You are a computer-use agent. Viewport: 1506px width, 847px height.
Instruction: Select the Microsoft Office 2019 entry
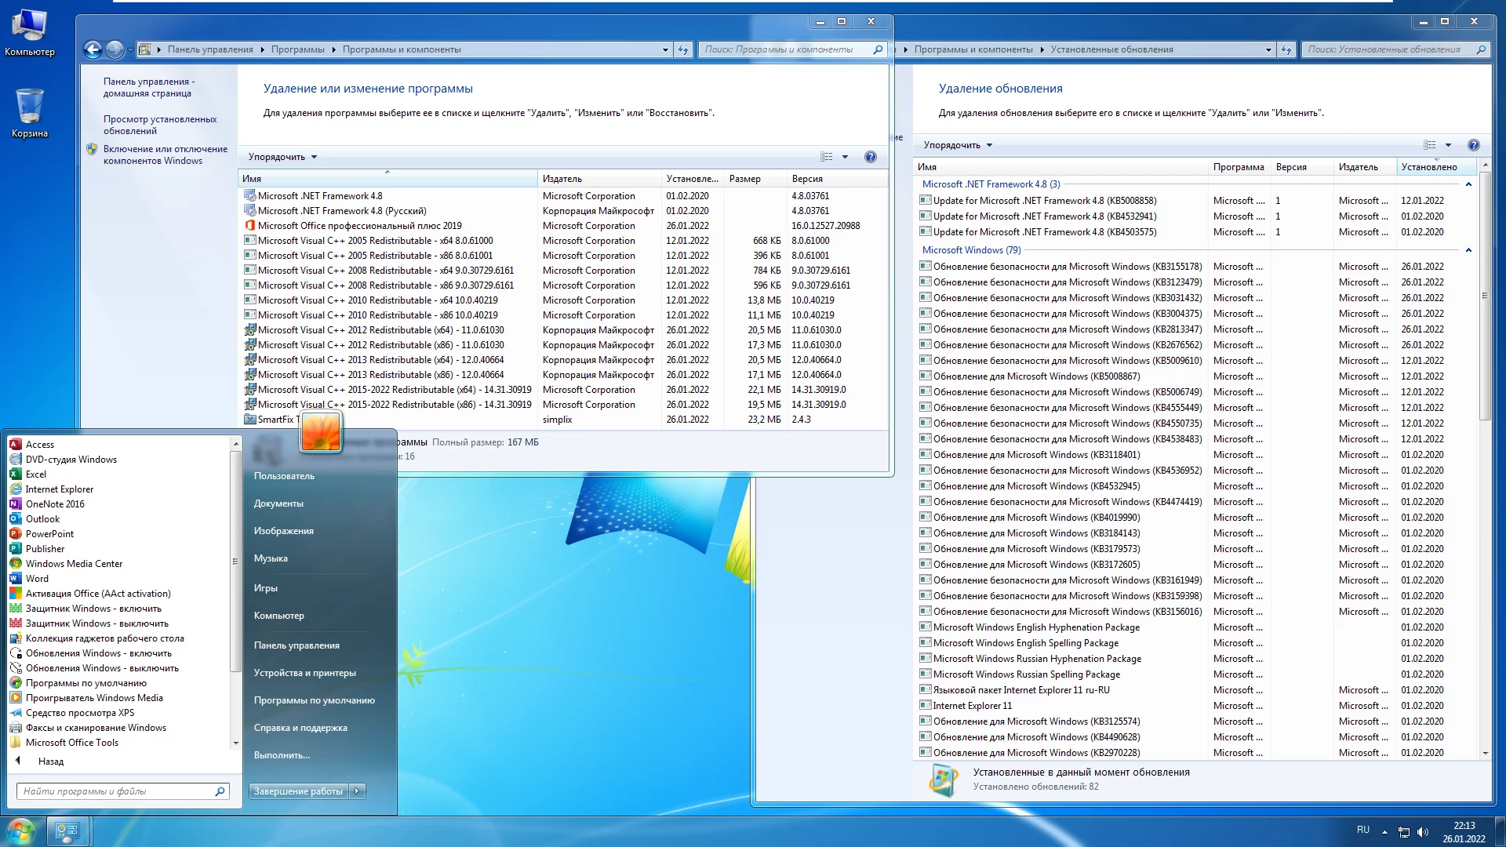click(x=359, y=226)
